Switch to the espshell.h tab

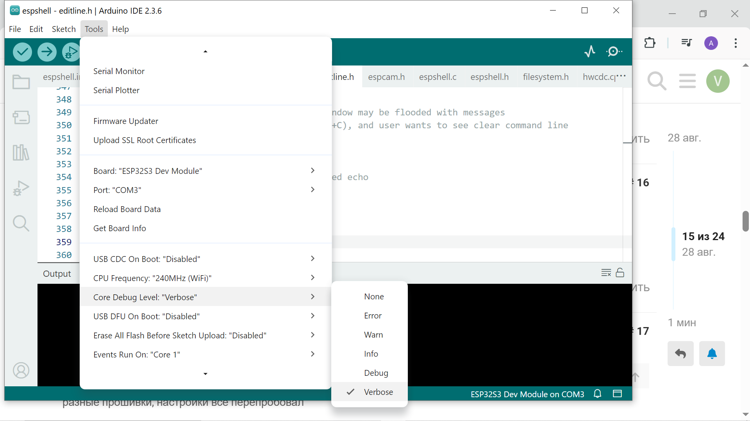tap(489, 77)
